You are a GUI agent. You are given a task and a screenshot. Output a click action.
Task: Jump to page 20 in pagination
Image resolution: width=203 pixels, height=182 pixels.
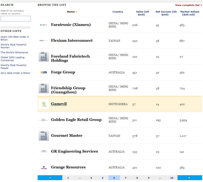(x=172, y=178)
